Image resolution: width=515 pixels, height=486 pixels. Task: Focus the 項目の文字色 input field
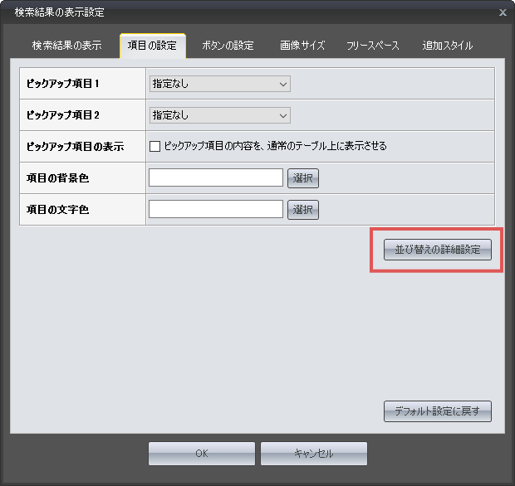tap(216, 210)
